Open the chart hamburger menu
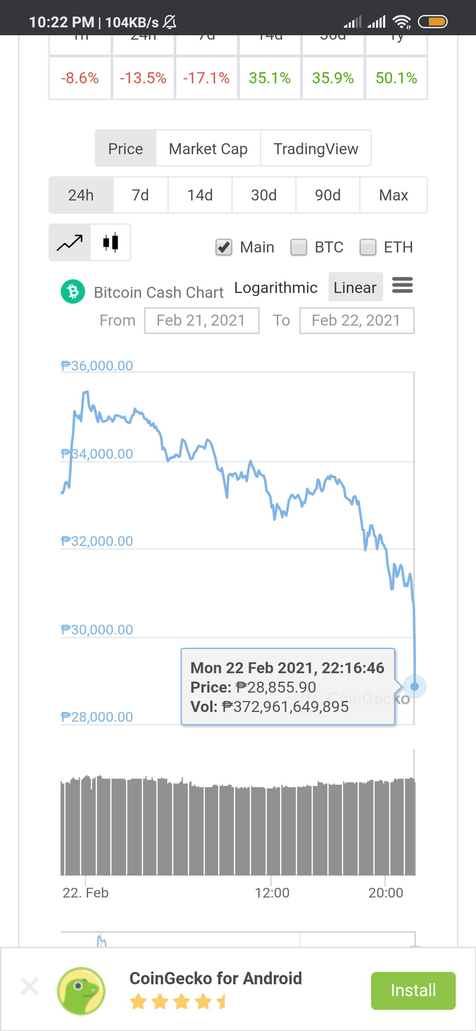This screenshot has height=1031, width=476. pyautogui.click(x=402, y=286)
